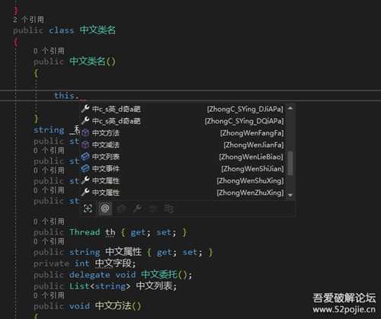Click pinyin hint [ZhongWenFangFa] in the completion list
The width and height of the screenshot is (381, 319).
coord(252,132)
